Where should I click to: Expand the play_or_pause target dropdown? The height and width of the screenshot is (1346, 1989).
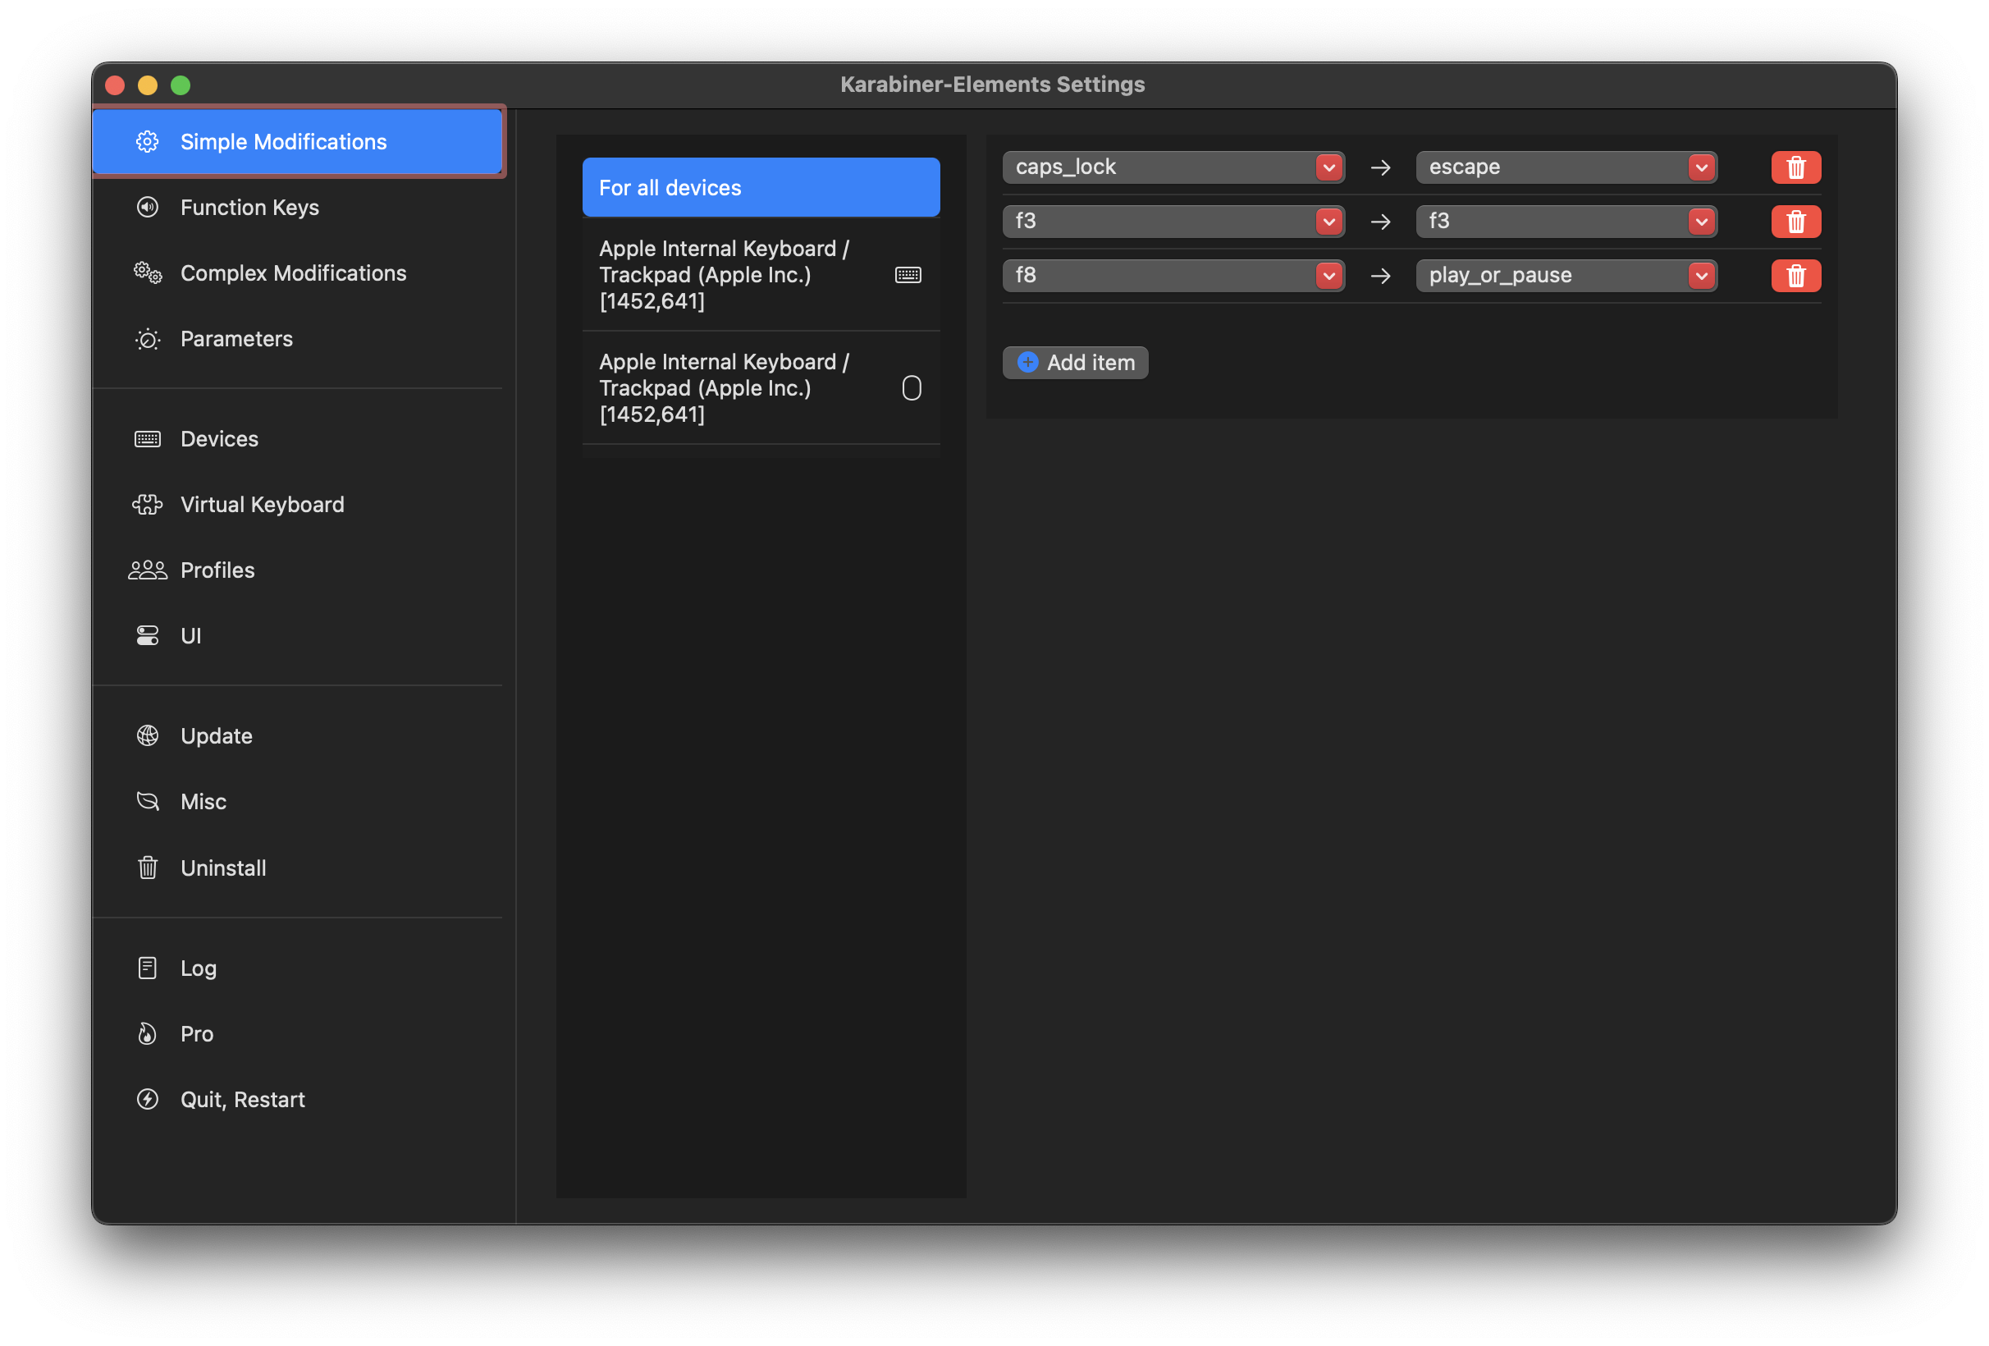(x=1700, y=276)
